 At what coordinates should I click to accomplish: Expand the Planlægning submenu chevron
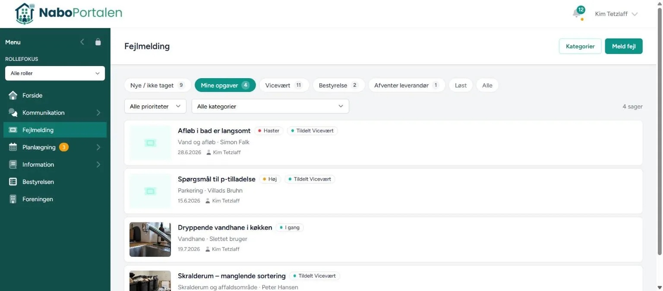[x=98, y=147]
